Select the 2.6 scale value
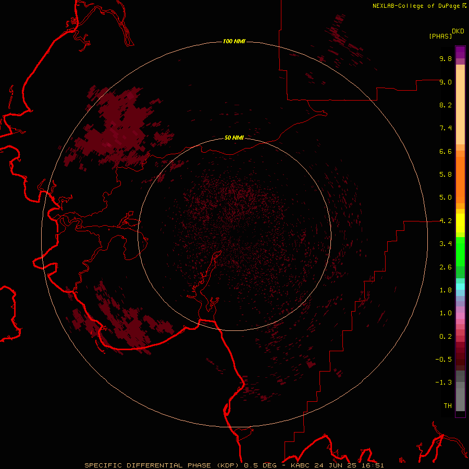This screenshot has height=469, width=469. point(446,267)
